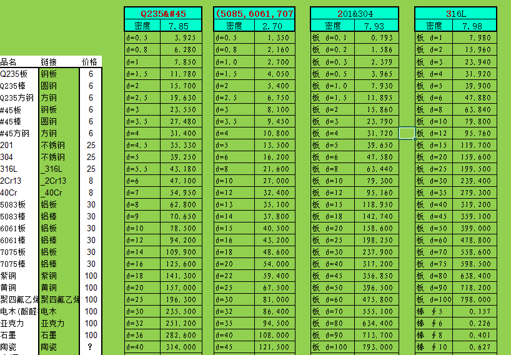Open the 石墨 link in the 链接 column
The height and width of the screenshot is (355, 511).
click(49, 336)
